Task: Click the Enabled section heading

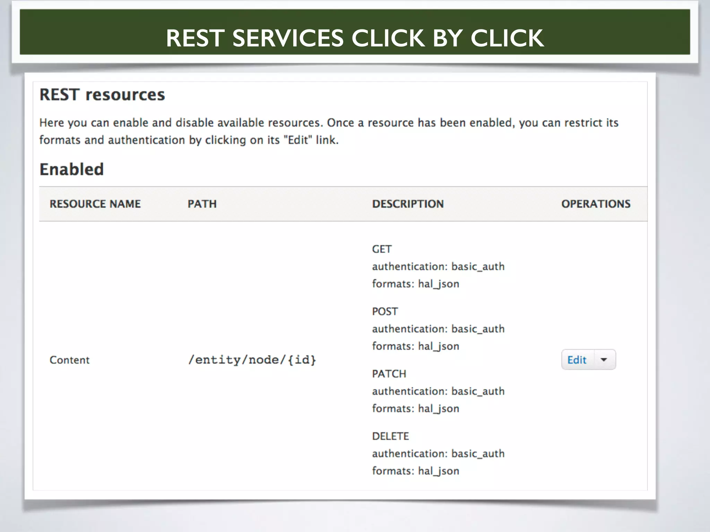Action: (72, 169)
